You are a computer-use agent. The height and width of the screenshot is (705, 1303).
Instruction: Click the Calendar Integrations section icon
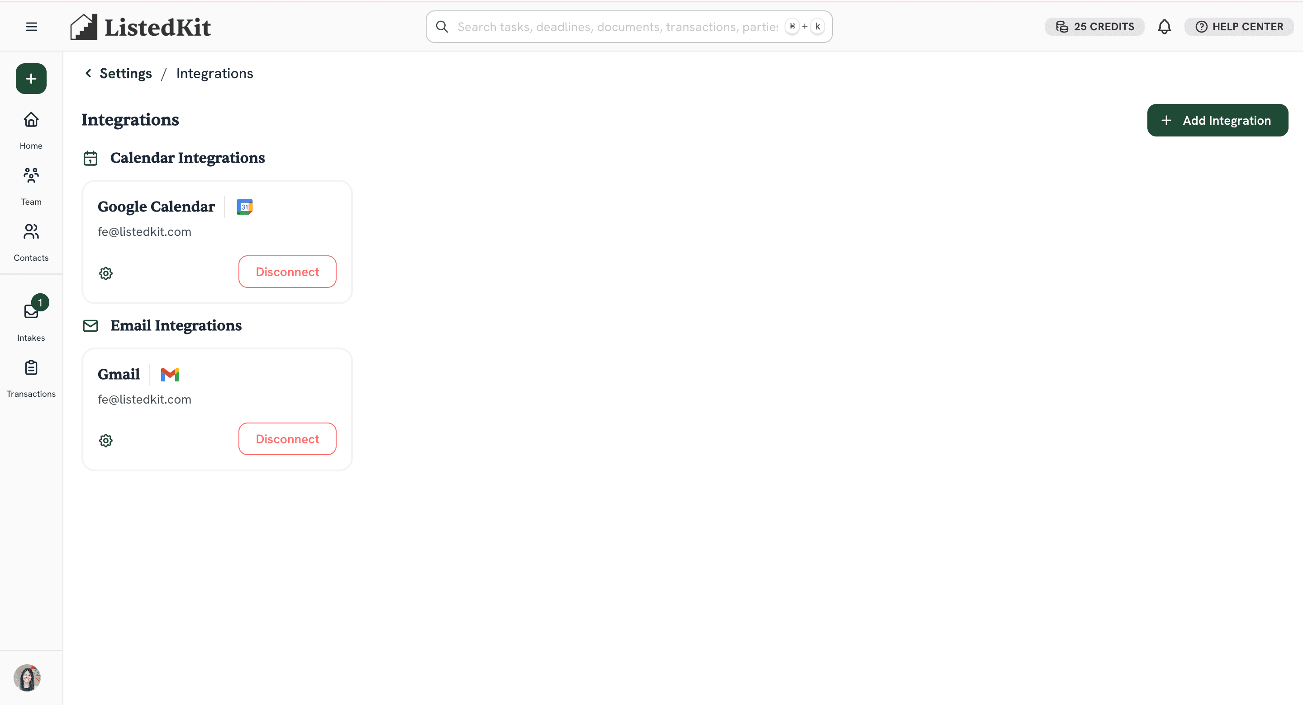(x=90, y=158)
